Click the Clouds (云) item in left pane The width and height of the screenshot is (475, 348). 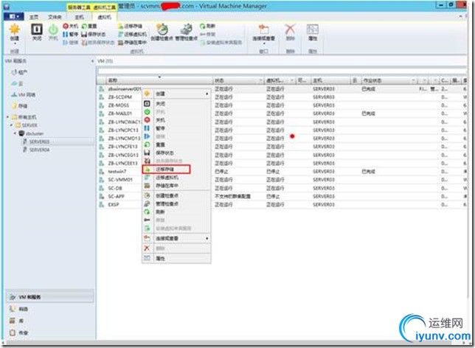pos(17,83)
